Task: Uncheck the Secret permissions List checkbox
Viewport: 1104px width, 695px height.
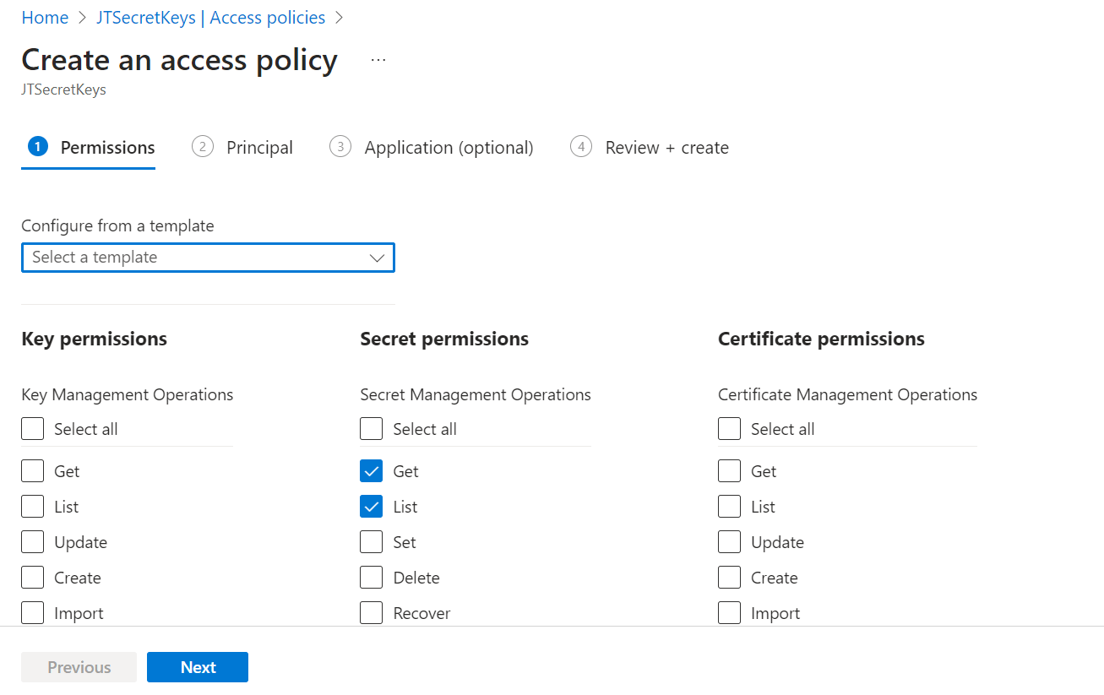Action: pyautogui.click(x=372, y=507)
